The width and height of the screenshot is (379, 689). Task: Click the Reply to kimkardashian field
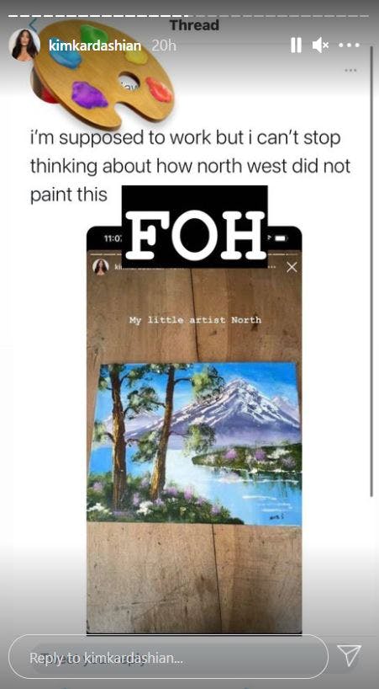coord(168,657)
